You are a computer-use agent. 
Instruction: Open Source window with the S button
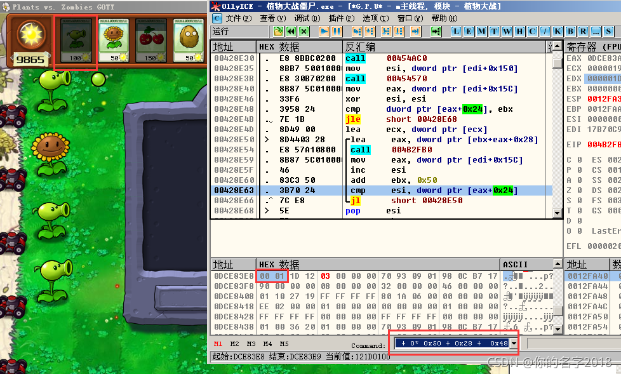coord(608,31)
